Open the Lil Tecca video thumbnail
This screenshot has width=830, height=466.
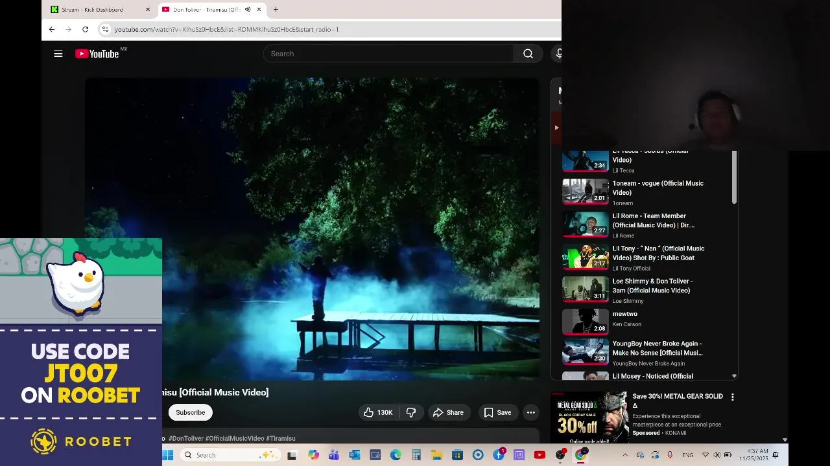tap(585, 160)
